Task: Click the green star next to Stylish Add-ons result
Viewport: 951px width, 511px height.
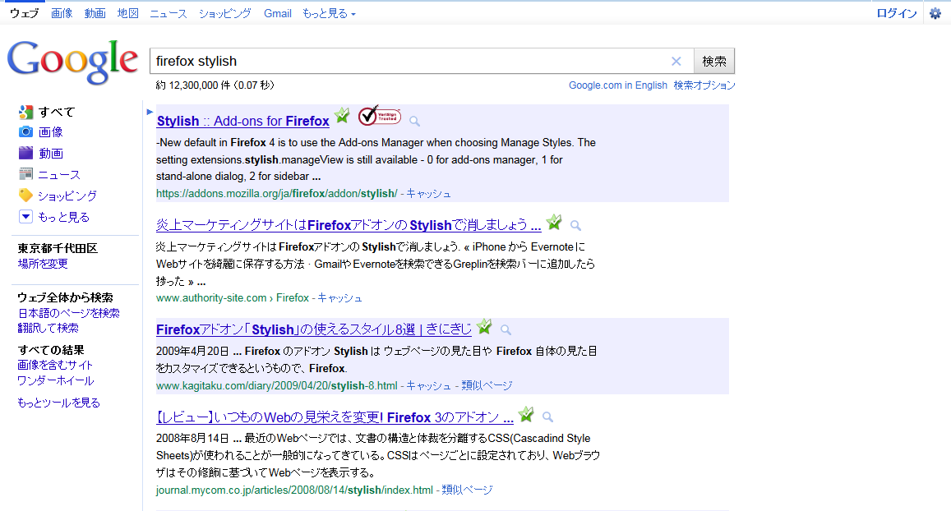Action: (342, 115)
